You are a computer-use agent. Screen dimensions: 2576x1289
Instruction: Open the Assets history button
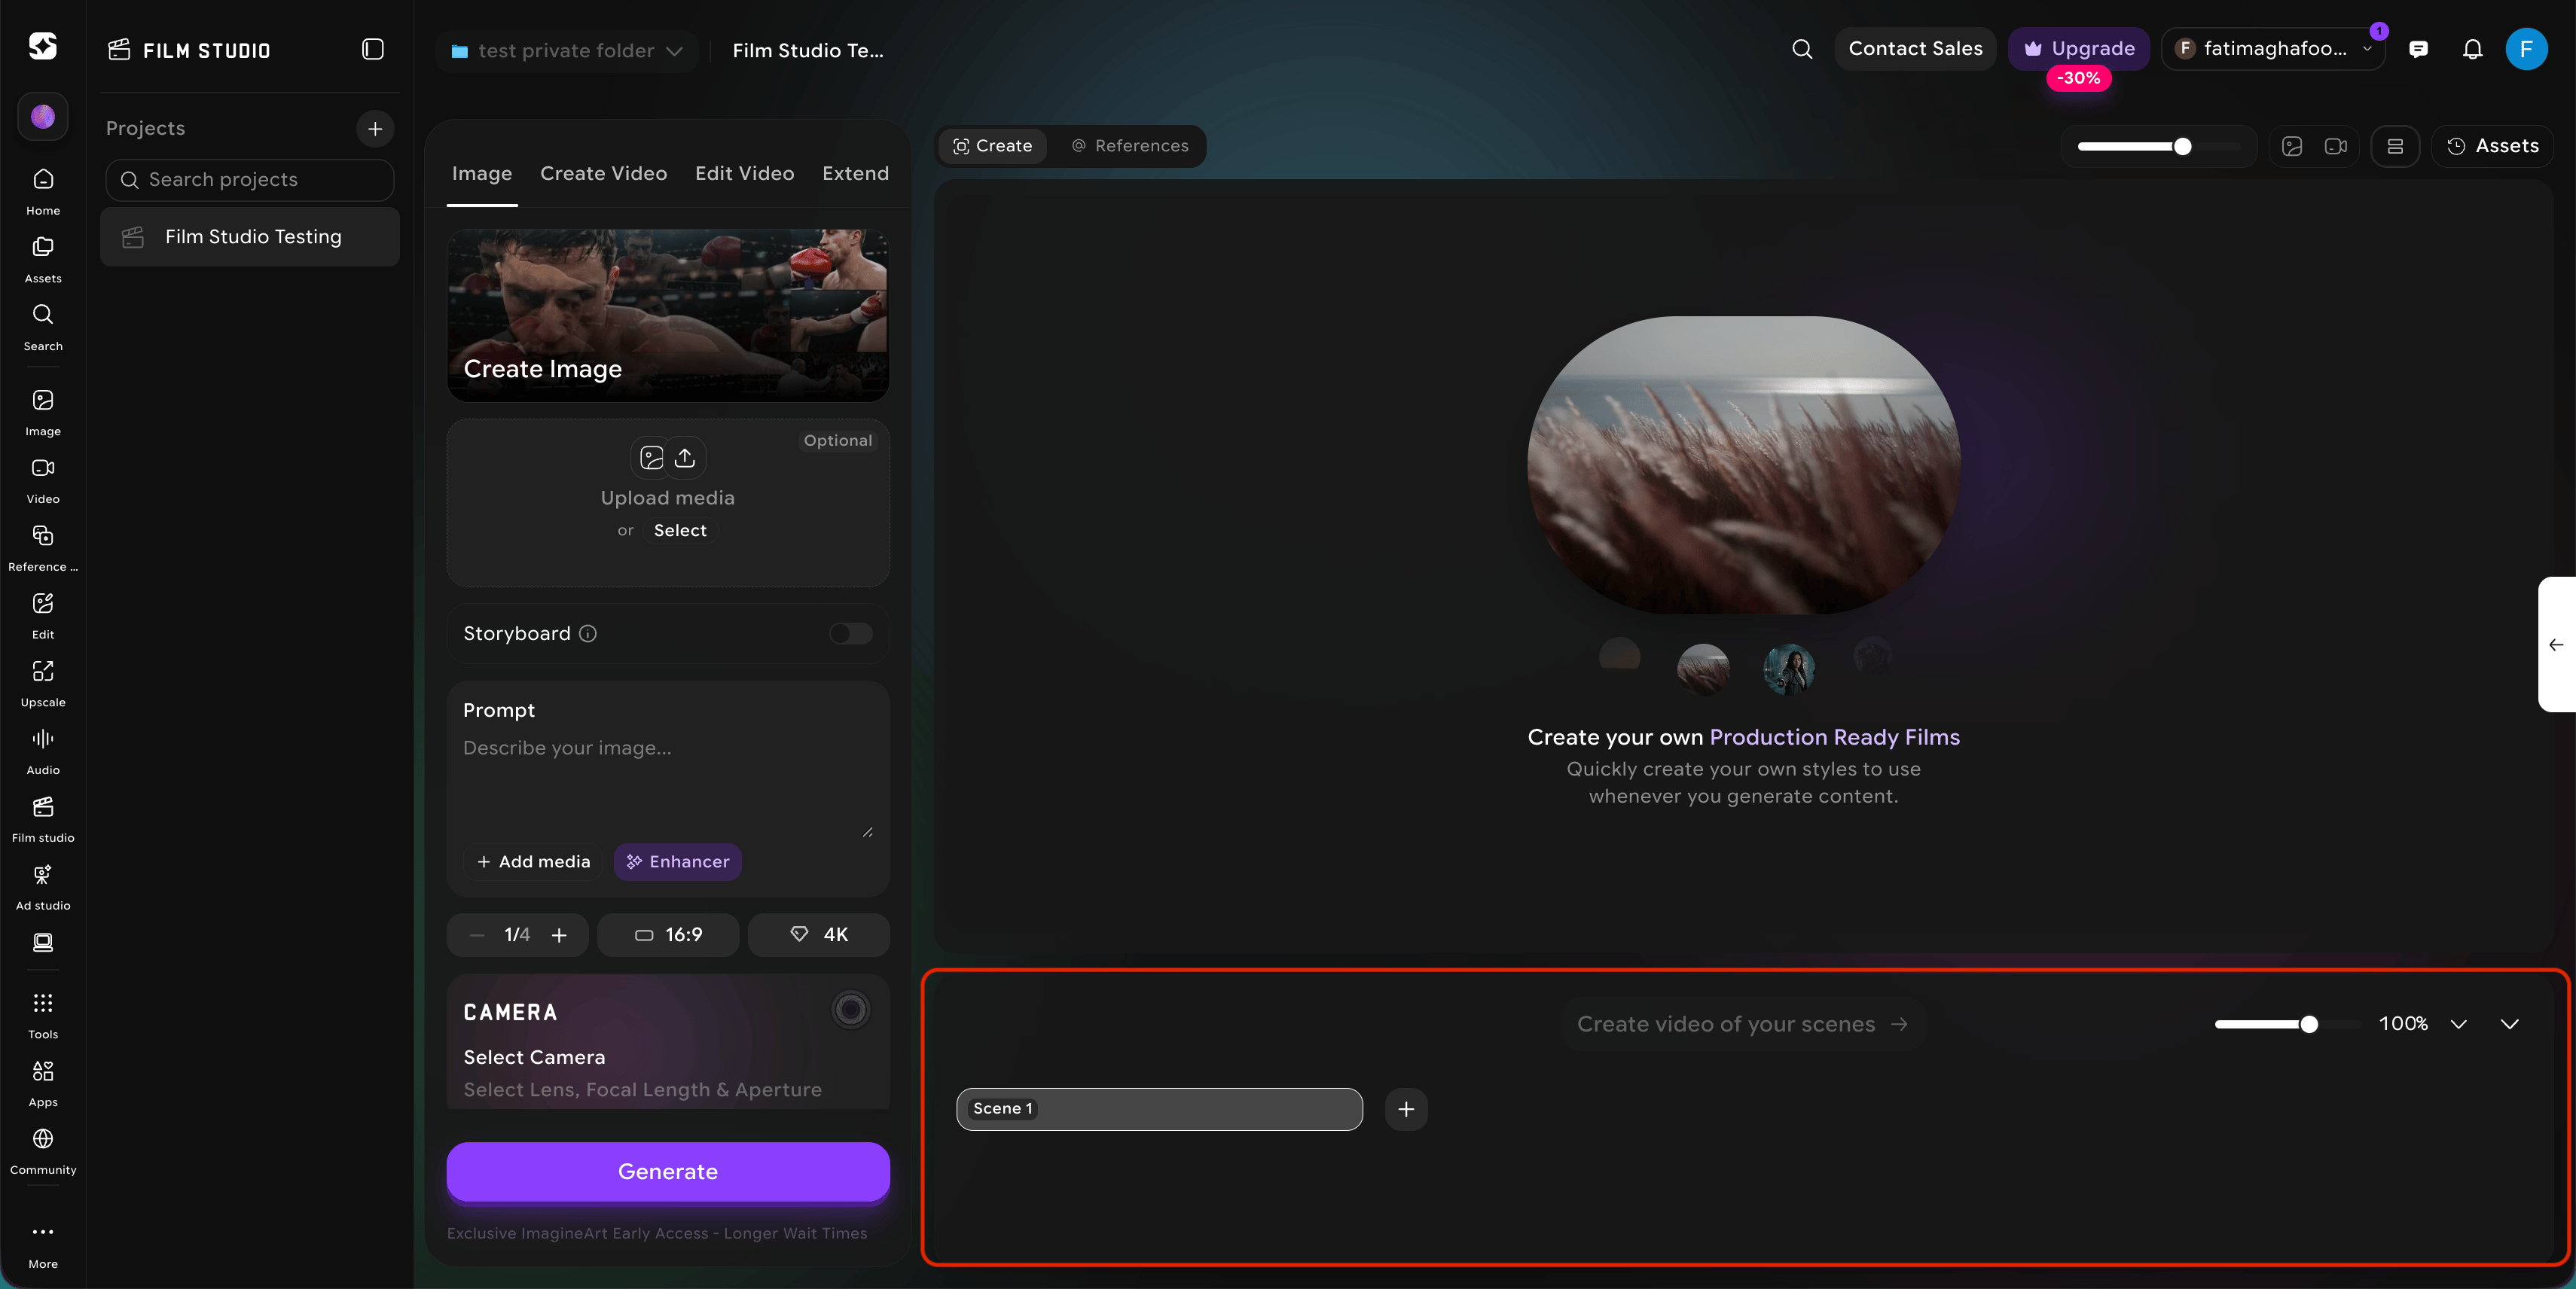(x=2492, y=147)
